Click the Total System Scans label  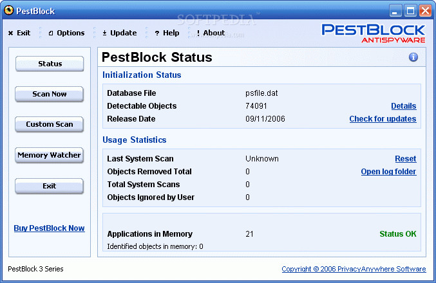click(x=144, y=185)
